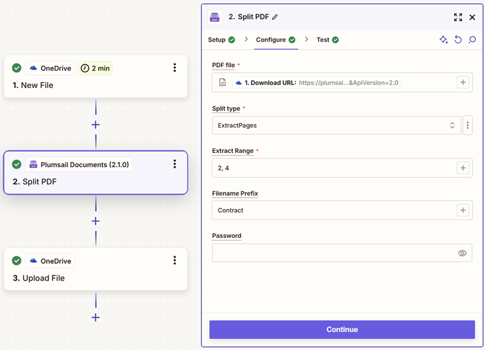
Task: Click the document icon in PDF file field
Action: coord(222,82)
